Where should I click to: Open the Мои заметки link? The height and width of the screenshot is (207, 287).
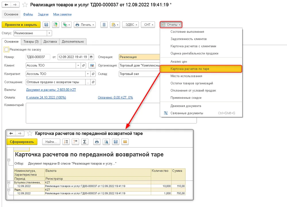(x=62, y=14)
